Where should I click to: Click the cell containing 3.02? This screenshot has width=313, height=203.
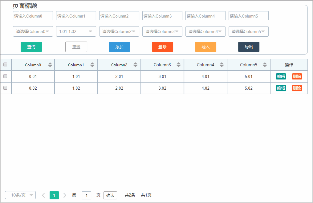click(162, 88)
